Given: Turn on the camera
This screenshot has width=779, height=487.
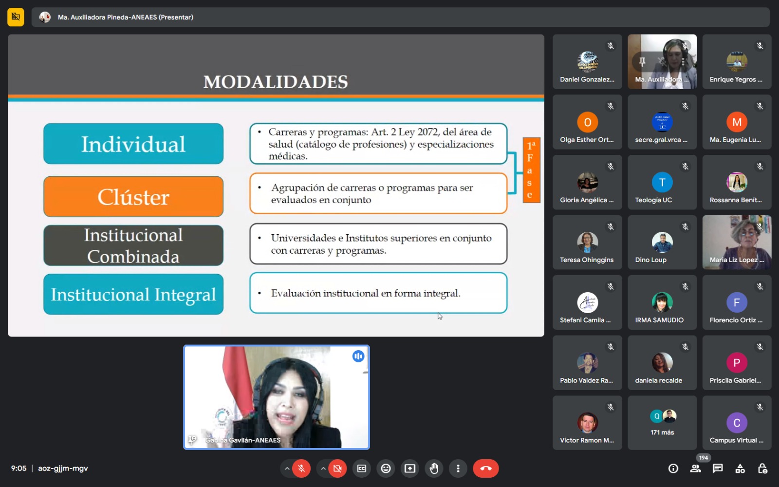Looking at the screenshot, I should tap(337, 468).
